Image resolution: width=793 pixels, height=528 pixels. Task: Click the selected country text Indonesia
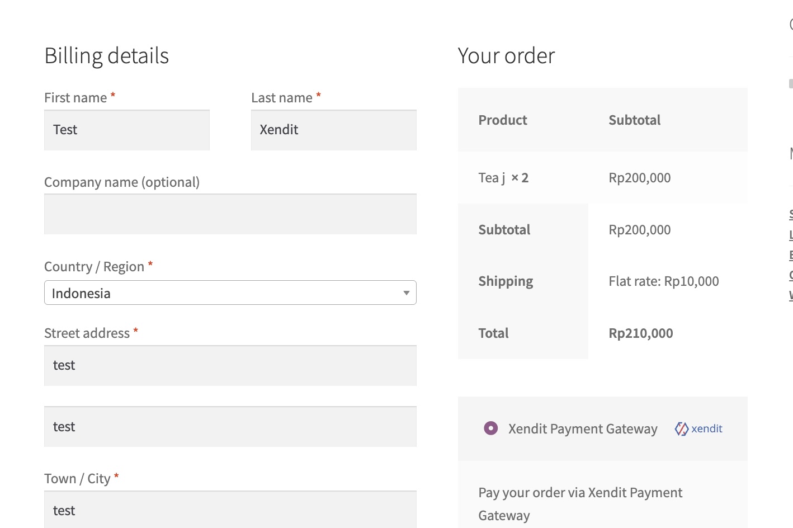[x=82, y=293]
